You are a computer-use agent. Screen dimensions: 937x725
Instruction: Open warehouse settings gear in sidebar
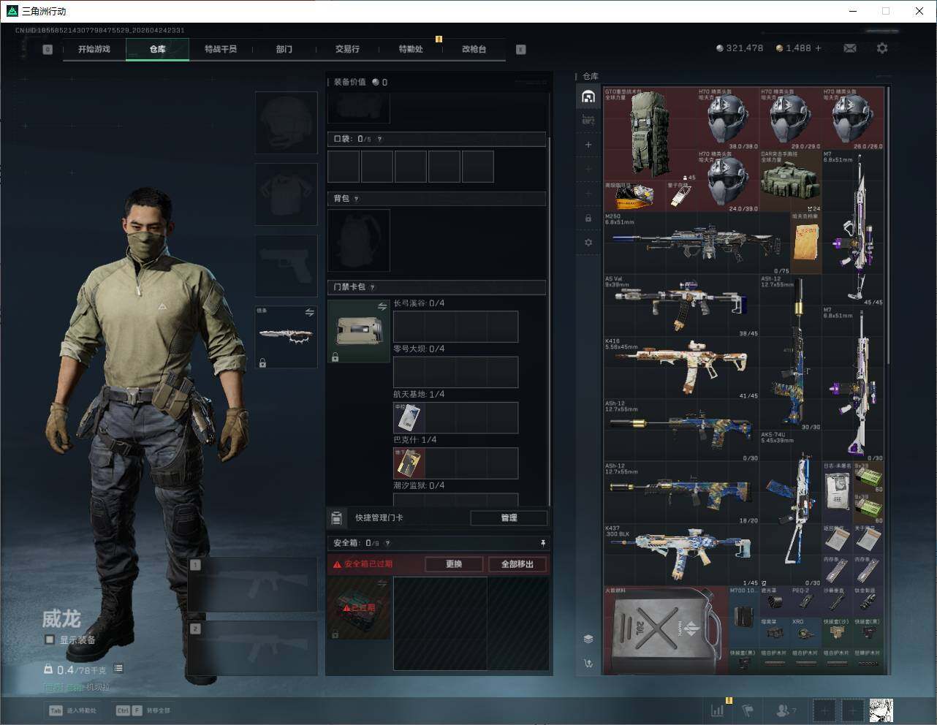588,242
